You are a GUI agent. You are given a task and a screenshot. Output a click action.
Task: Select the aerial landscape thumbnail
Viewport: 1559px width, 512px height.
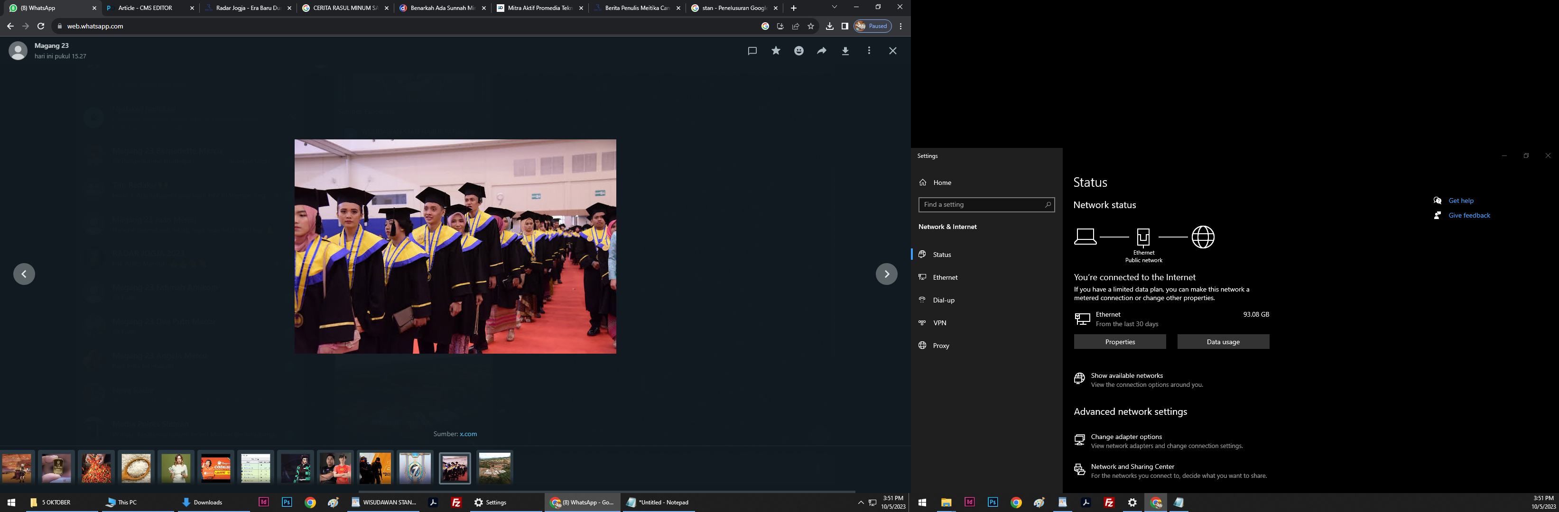pyautogui.click(x=494, y=468)
